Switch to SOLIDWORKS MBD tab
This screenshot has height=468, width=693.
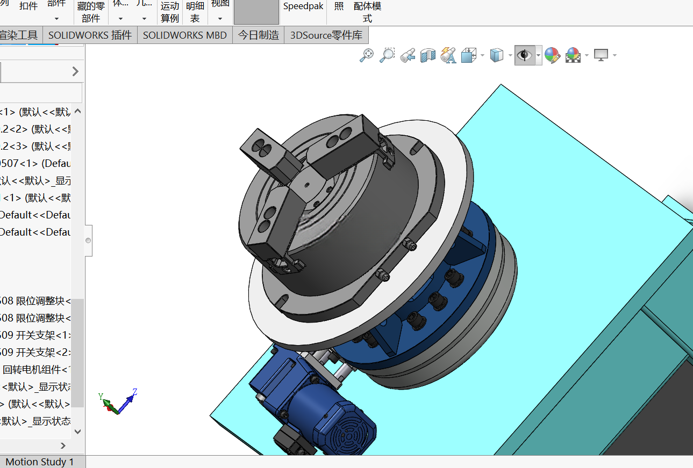[x=185, y=35]
